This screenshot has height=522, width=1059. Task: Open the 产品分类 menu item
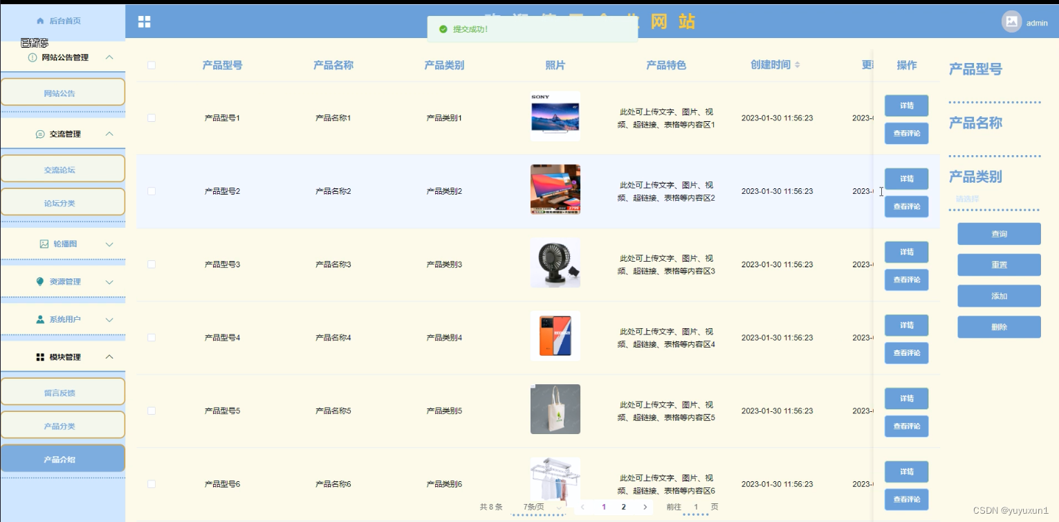point(63,425)
